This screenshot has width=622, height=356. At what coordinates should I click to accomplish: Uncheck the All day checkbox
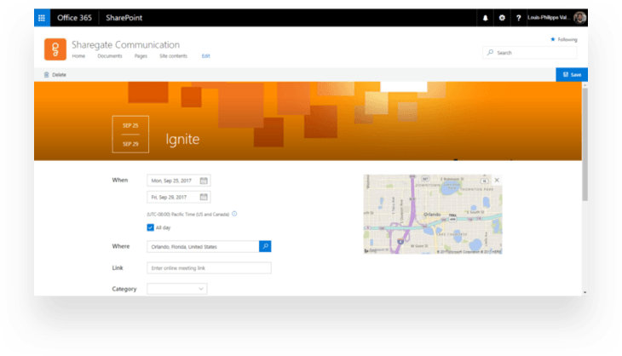tap(150, 227)
